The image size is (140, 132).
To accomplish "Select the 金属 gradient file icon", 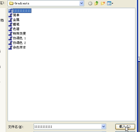I will click(x=10, y=20).
